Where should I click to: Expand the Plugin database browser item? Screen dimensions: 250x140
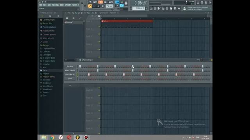[x=49, y=27]
